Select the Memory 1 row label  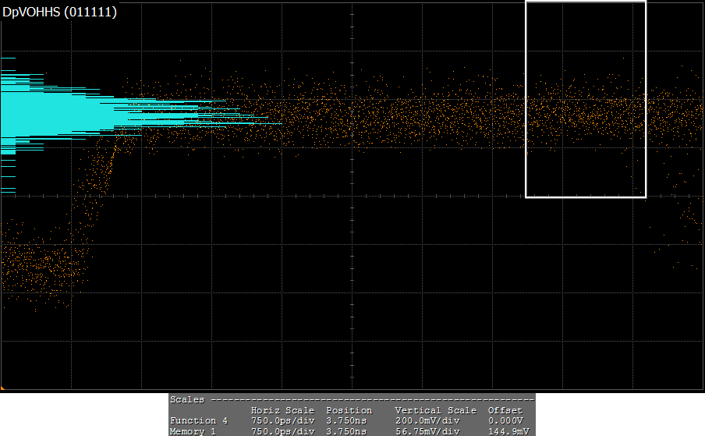(193, 431)
